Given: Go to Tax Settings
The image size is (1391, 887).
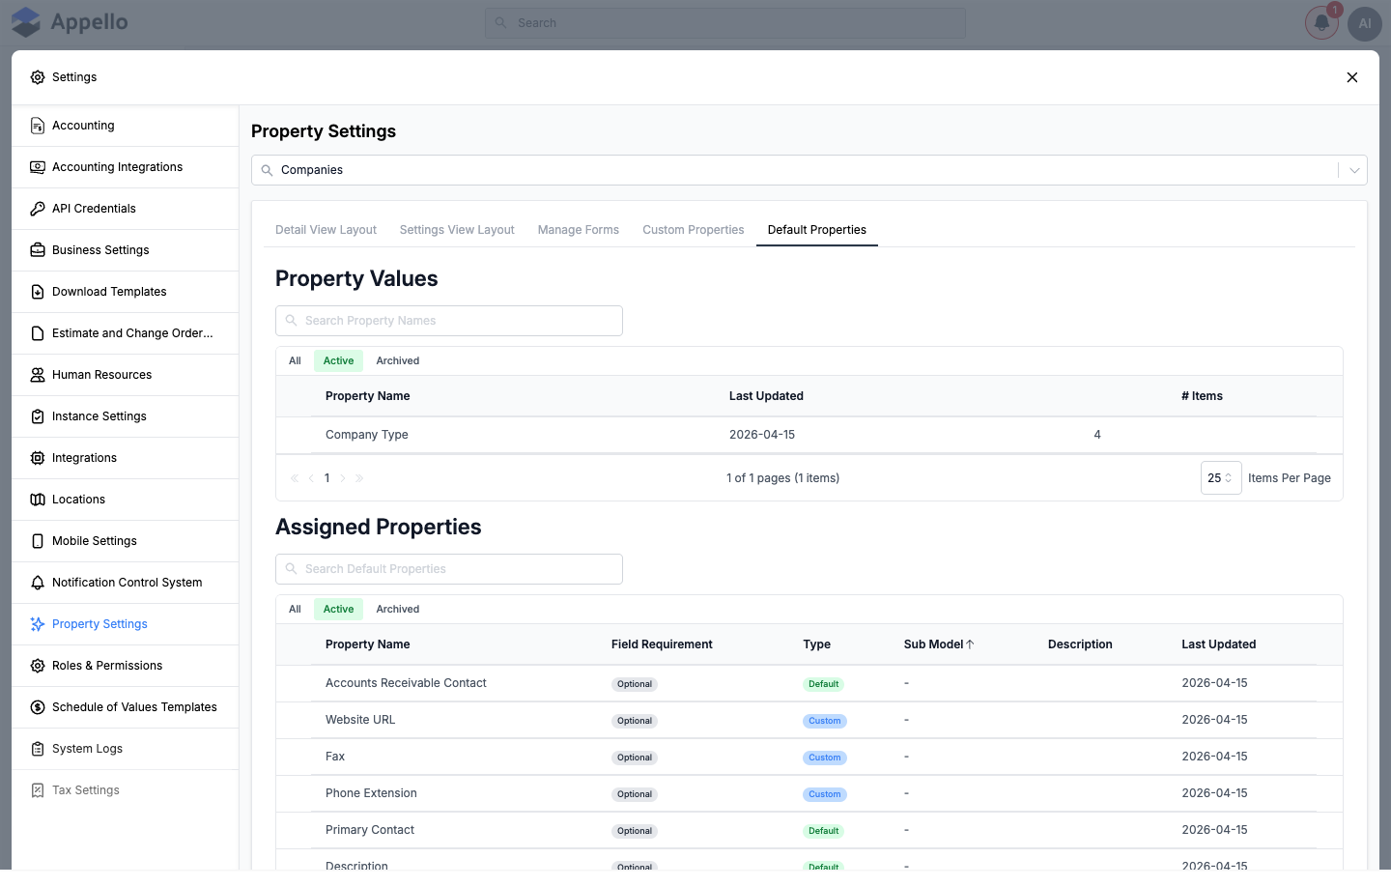Looking at the screenshot, I should (x=126, y=790).
